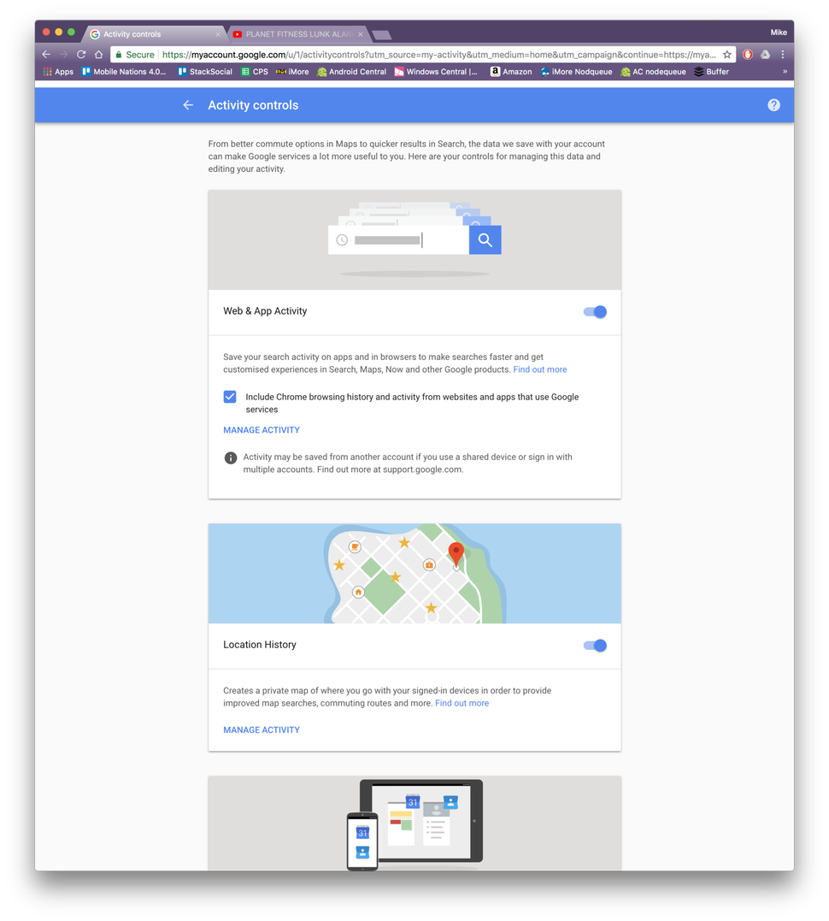The width and height of the screenshot is (829, 921).
Task: Turn off the Location History toggle
Action: coord(595,646)
